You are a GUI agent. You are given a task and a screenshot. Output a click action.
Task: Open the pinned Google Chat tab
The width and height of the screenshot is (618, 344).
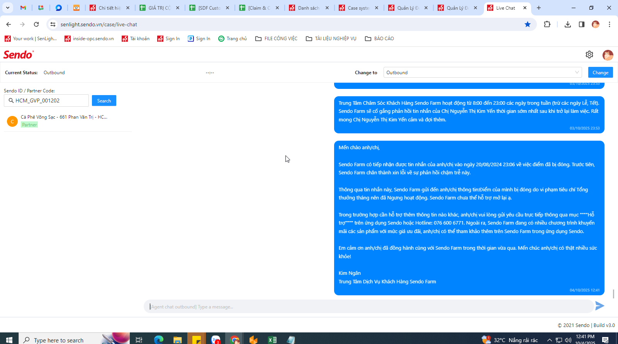(41, 8)
